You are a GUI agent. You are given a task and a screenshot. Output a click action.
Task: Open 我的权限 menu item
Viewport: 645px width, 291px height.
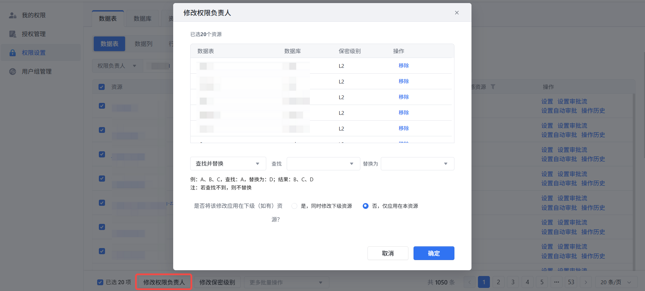(41, 15)
